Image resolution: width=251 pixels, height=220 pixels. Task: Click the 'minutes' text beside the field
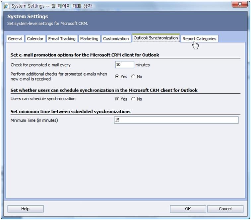pos(143,65)
